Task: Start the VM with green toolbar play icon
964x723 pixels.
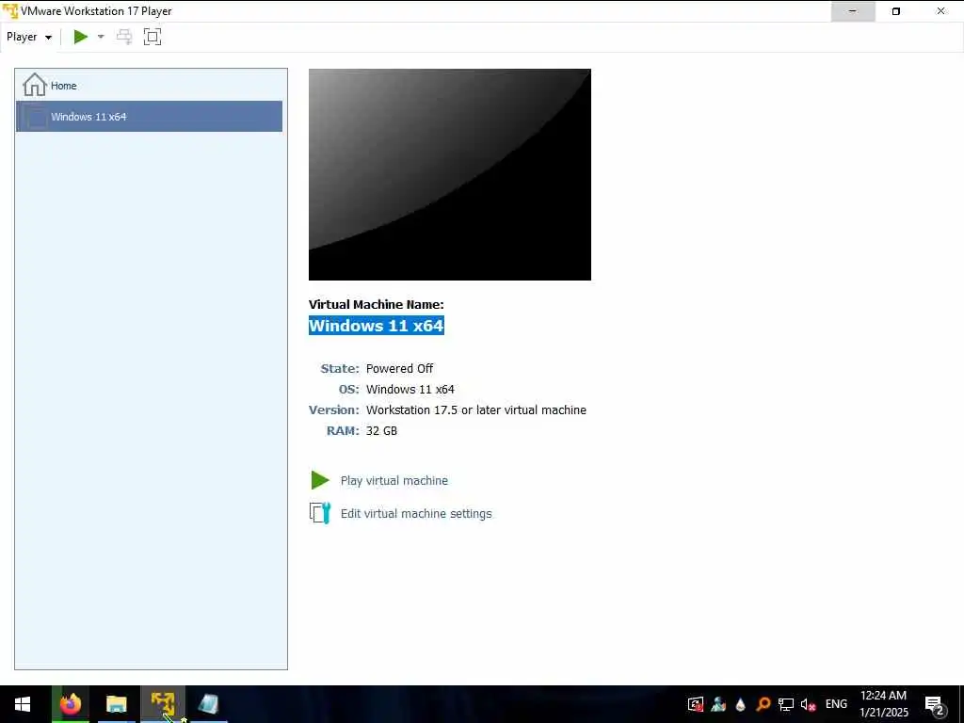Action: [81, 37]
